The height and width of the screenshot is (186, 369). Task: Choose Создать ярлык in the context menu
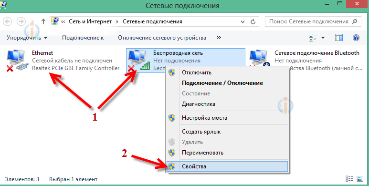[227, 132]
